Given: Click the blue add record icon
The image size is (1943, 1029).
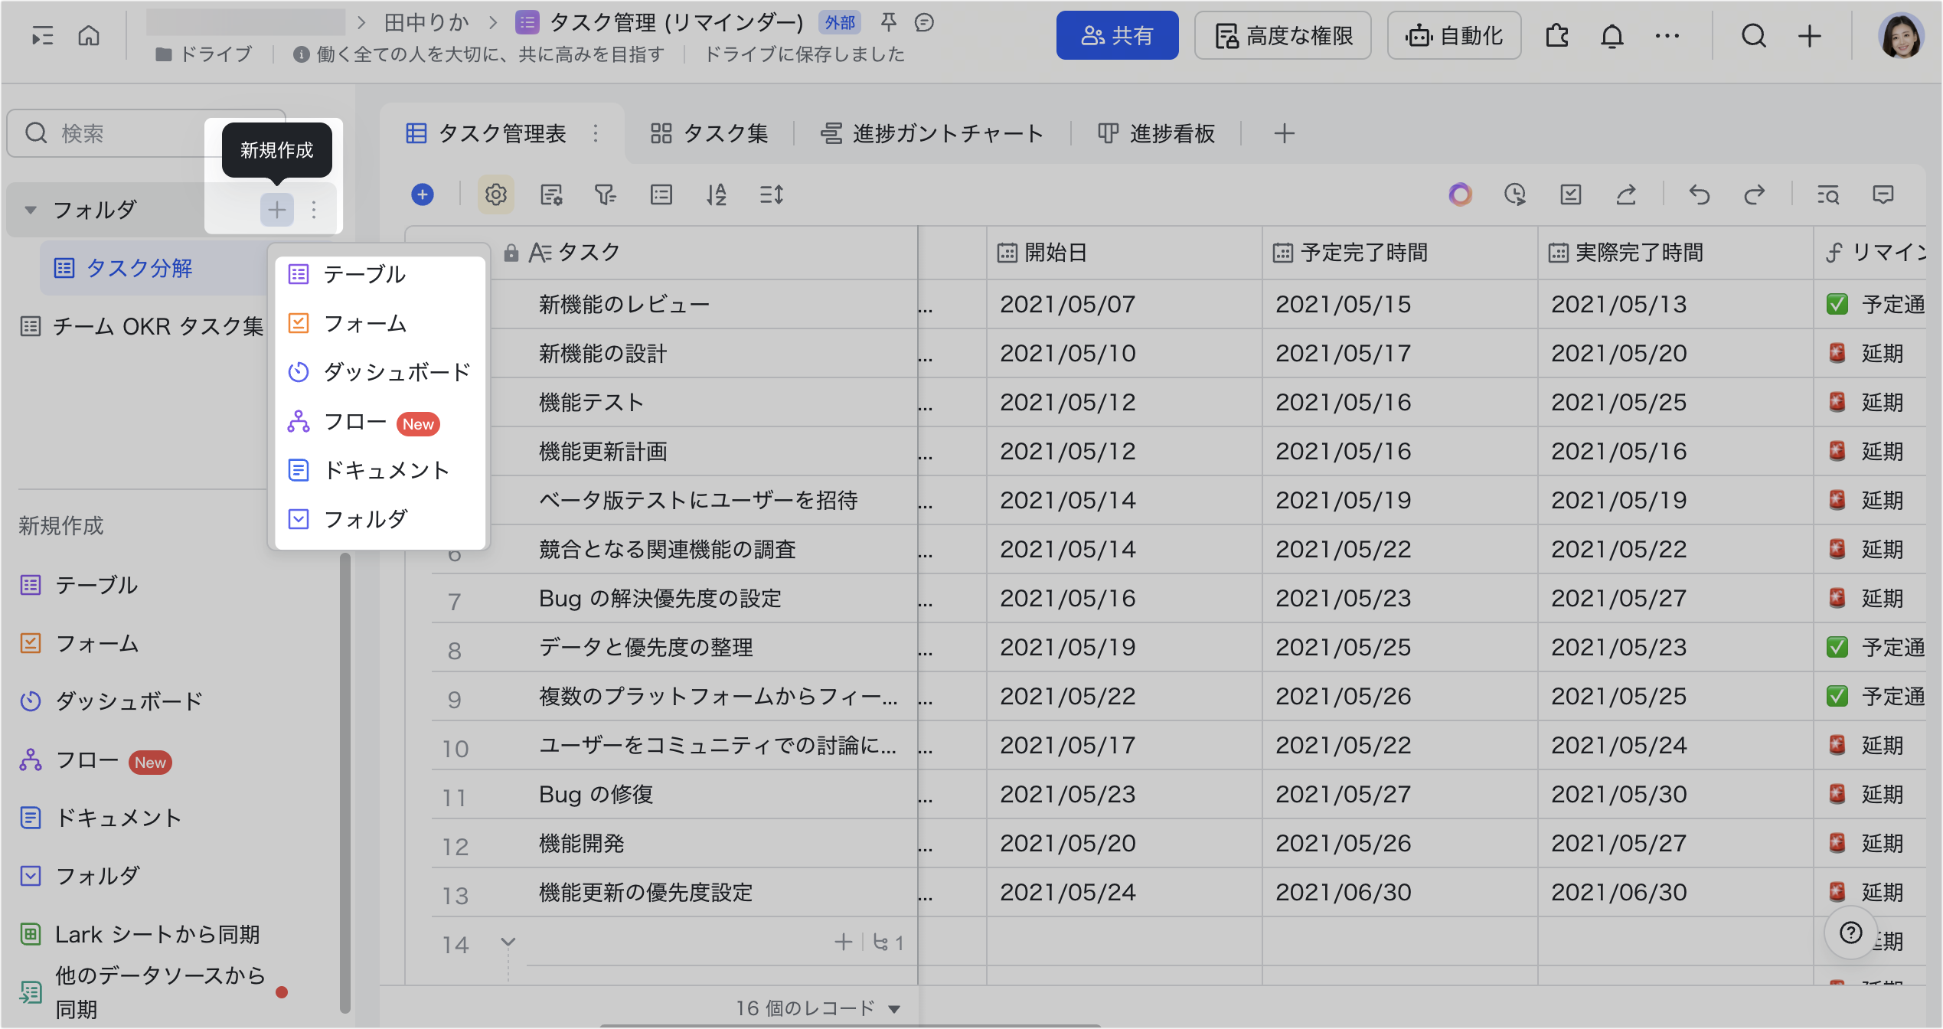Looking at the screenshot, I should coord(423,194).
